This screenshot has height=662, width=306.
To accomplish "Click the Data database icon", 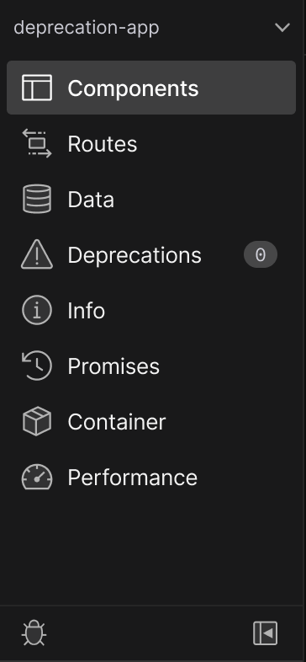I will [x=37, y=199].
